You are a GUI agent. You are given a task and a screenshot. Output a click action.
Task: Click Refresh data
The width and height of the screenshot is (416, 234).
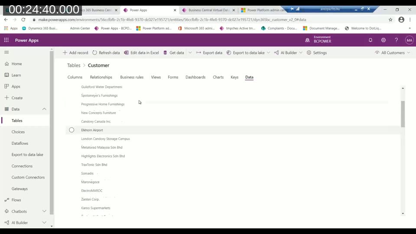pos(106,53)
